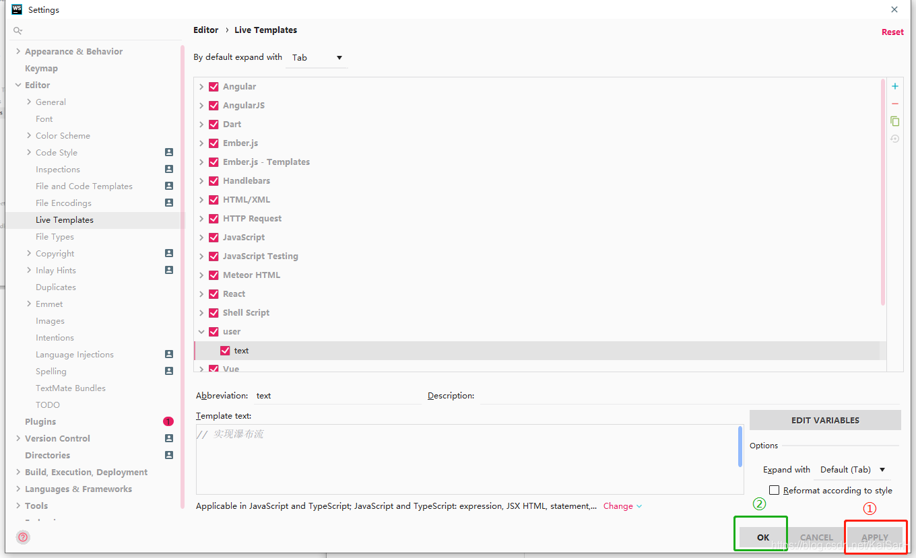Image resolution: width=916 pixels, height=558 pixels.
Task: Select TODO in settings tree
Action: coord(48,405)
